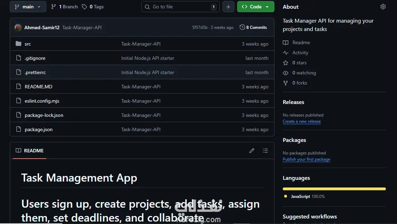
Task: Click the commits history clock icon
Action: pos(242,27)
